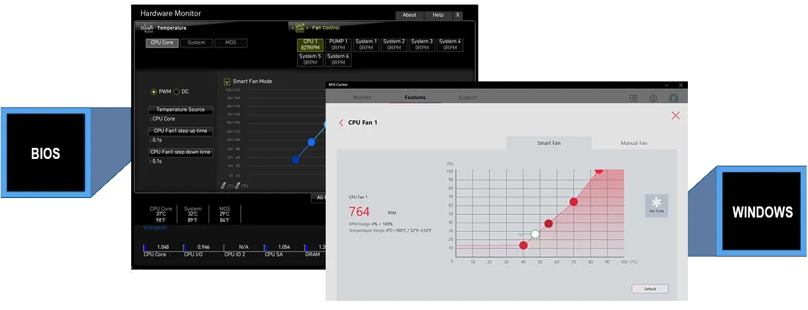Click the Celsius thermometer icon below the graph
808x310 pixels.
click(x=223, y=186)
